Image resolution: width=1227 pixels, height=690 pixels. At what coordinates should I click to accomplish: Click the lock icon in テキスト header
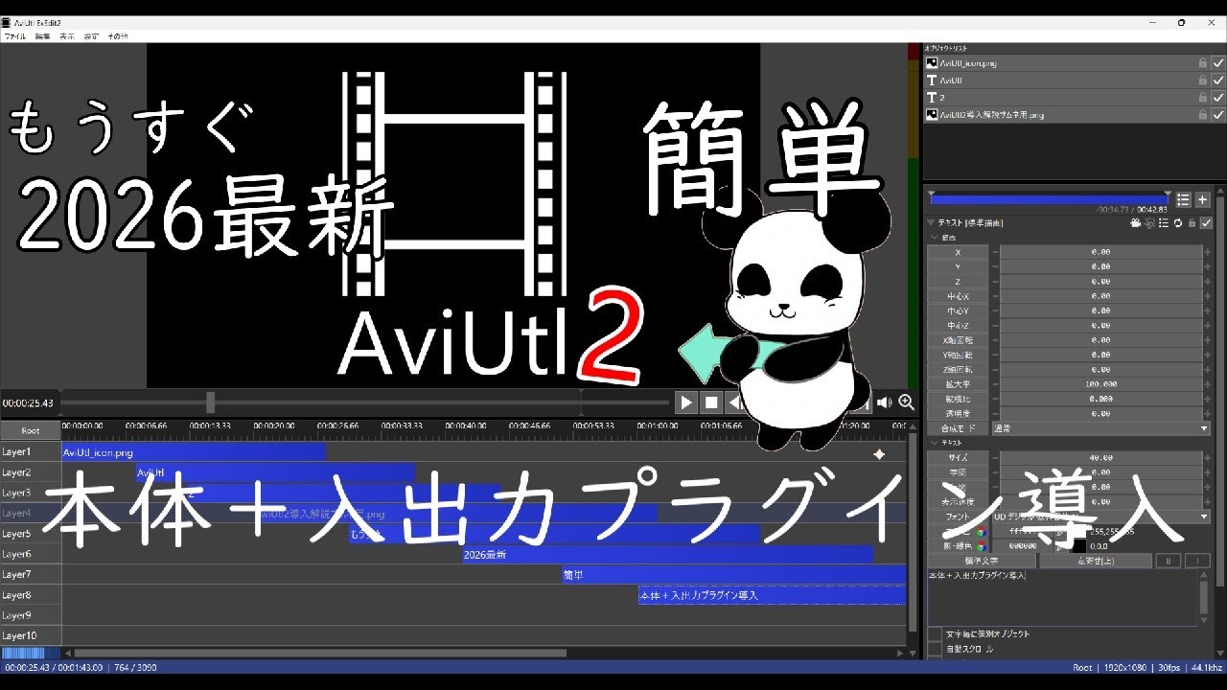click(x=1192, y=222)
